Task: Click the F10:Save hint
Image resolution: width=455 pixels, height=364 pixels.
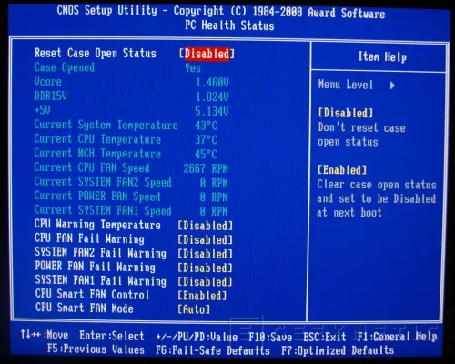Action: pos(270,337)
